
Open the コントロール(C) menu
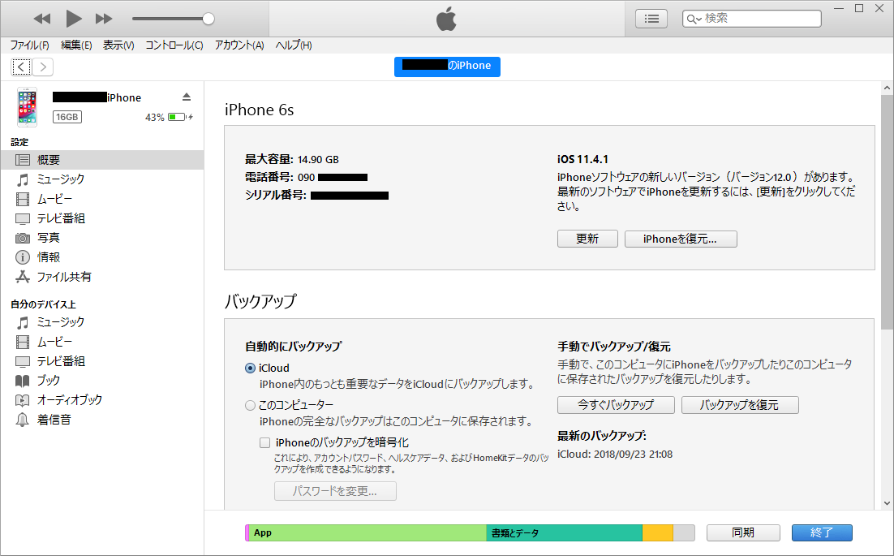[174, 45]
